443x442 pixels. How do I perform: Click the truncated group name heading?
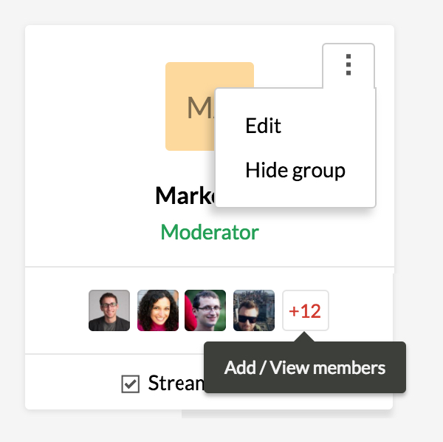pyautogui.click(x=185, y=196)
